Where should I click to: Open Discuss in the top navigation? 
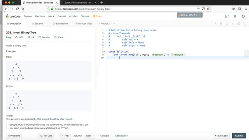(x=85, y=16)
